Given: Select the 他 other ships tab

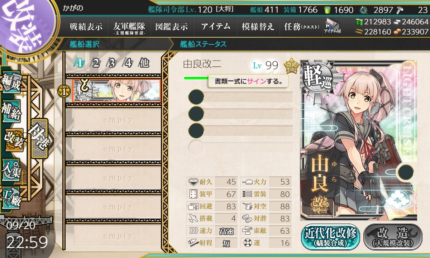Looking at the screenshot, I should (144, 63).
